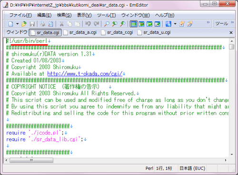
Task: Click the "require './sr_data_lib.cgi';" line
Action: pos(45,139)
